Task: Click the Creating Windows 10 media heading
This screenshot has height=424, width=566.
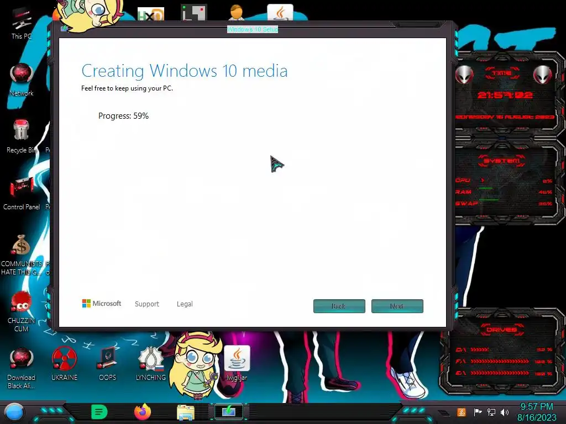Action: pos(185,71)
